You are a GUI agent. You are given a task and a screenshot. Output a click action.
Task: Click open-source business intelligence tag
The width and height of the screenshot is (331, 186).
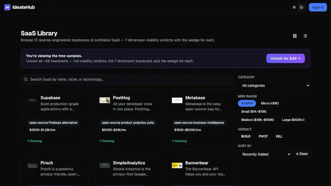tap(199, 123)
